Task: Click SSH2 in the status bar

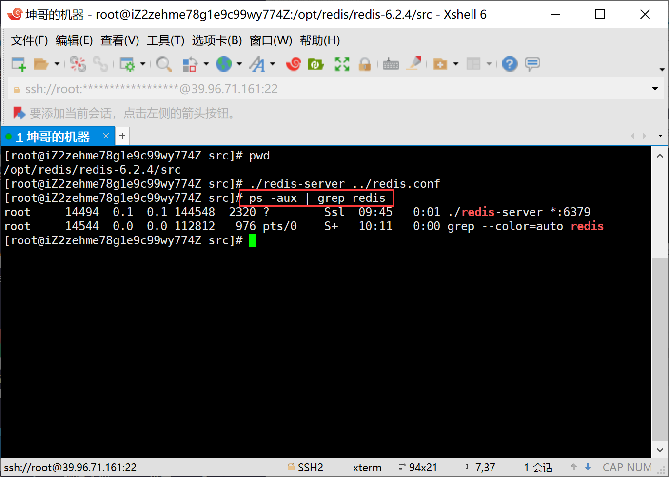Action: point(311,467)
